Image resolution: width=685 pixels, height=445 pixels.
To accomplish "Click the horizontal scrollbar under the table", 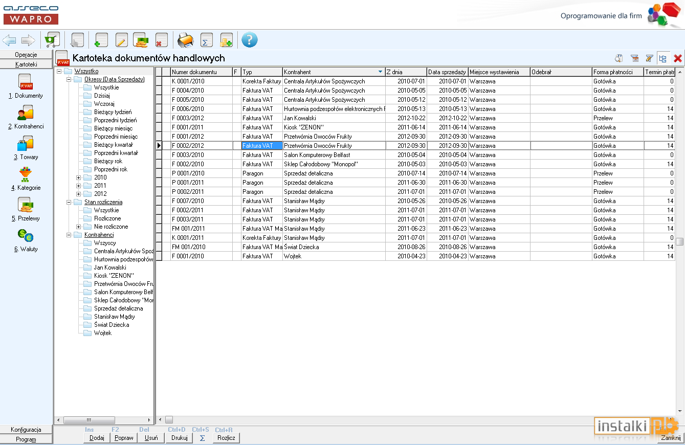I will coord(415,420).
